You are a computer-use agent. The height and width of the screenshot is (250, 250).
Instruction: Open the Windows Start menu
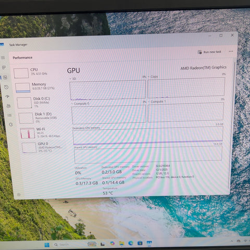(47, 245)
